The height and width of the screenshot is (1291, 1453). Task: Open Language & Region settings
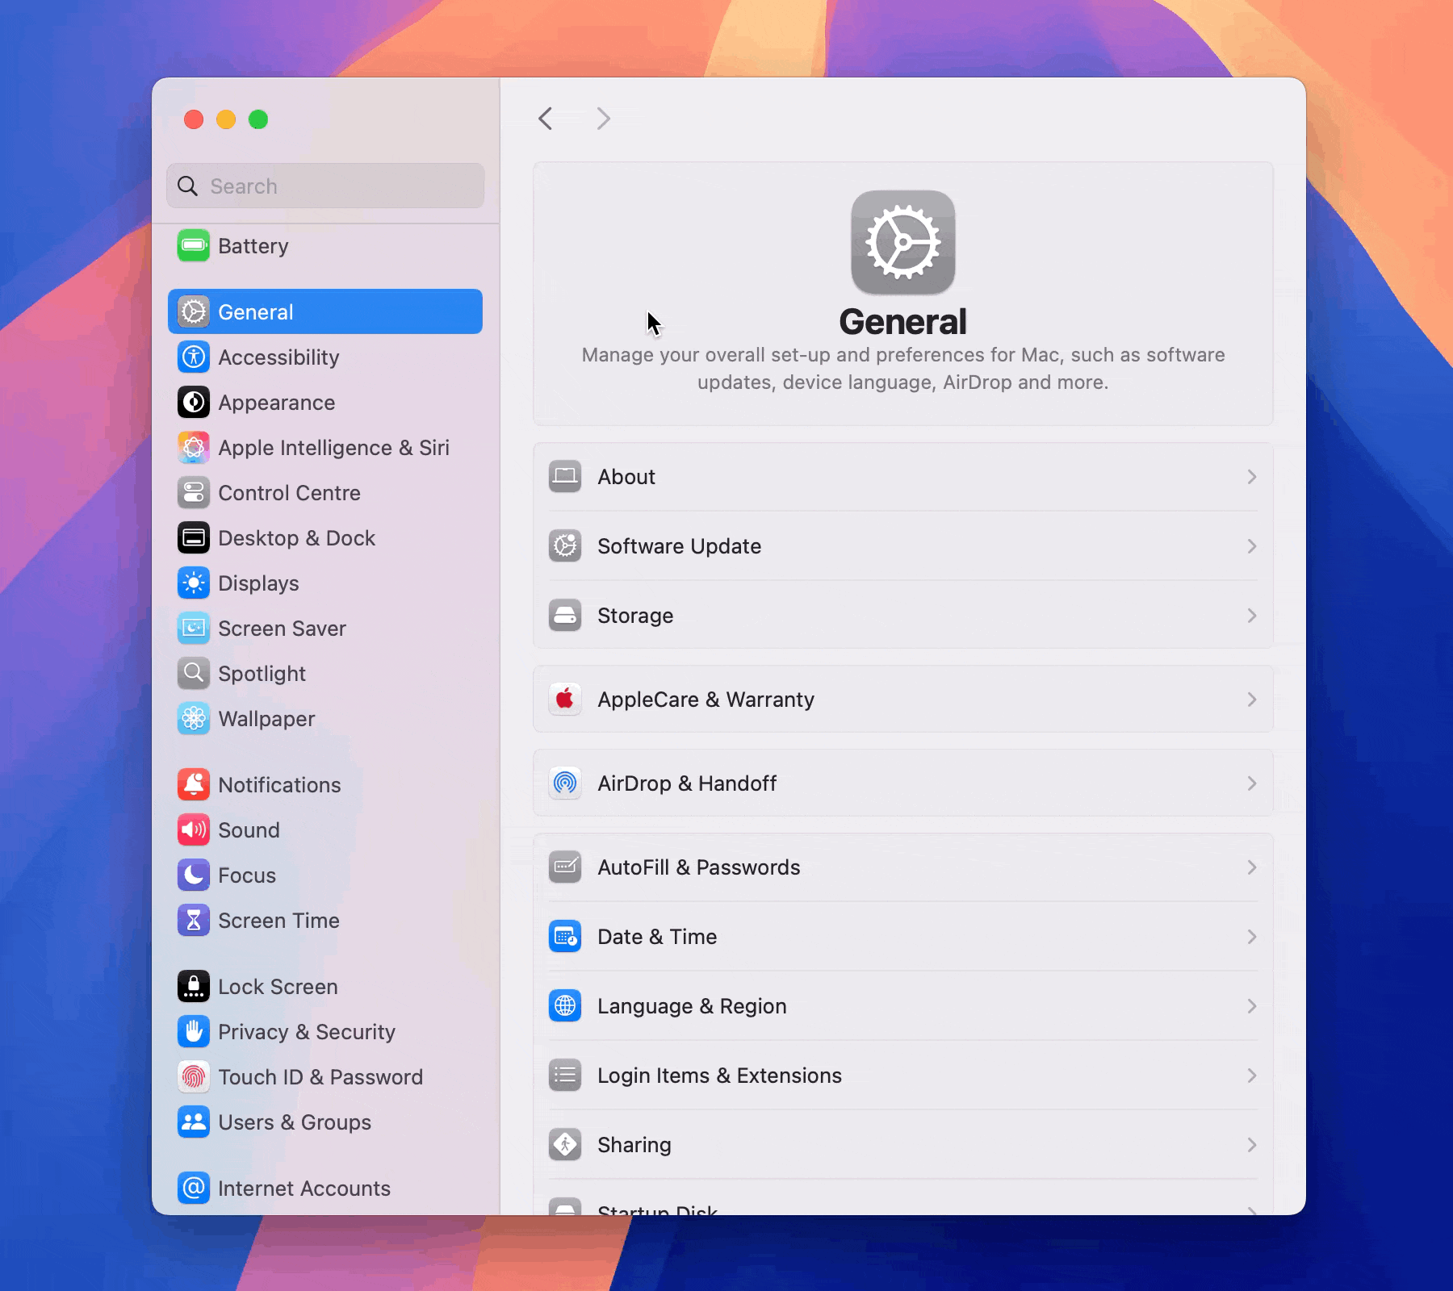tap(903, 1006)
